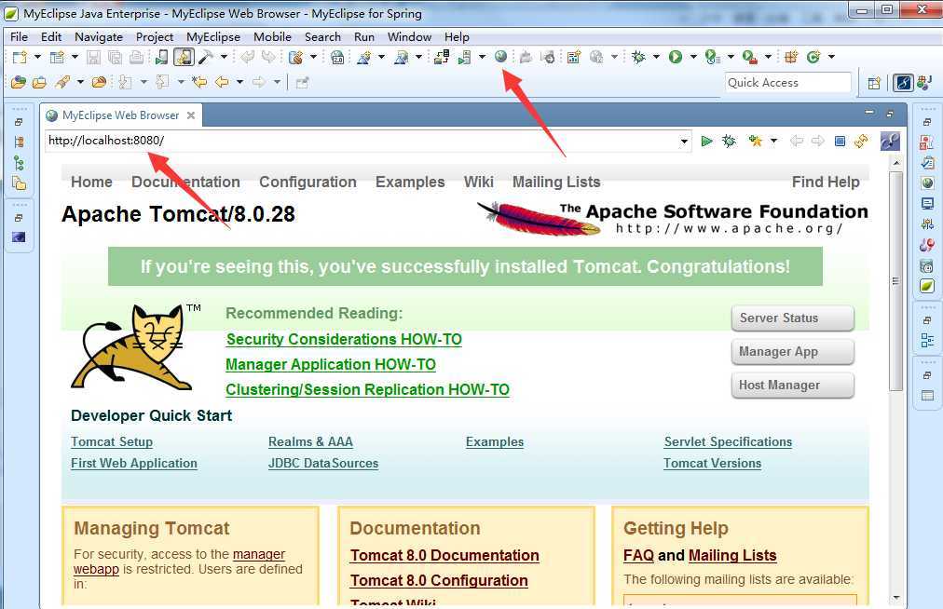
Task: Click the scrollbar down arrow
Action: tap(896, 598)
